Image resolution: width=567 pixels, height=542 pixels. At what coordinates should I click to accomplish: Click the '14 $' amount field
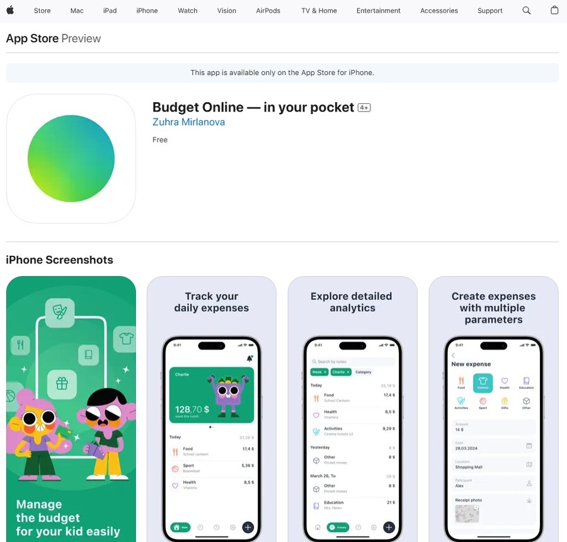click(x=493, y=427)
